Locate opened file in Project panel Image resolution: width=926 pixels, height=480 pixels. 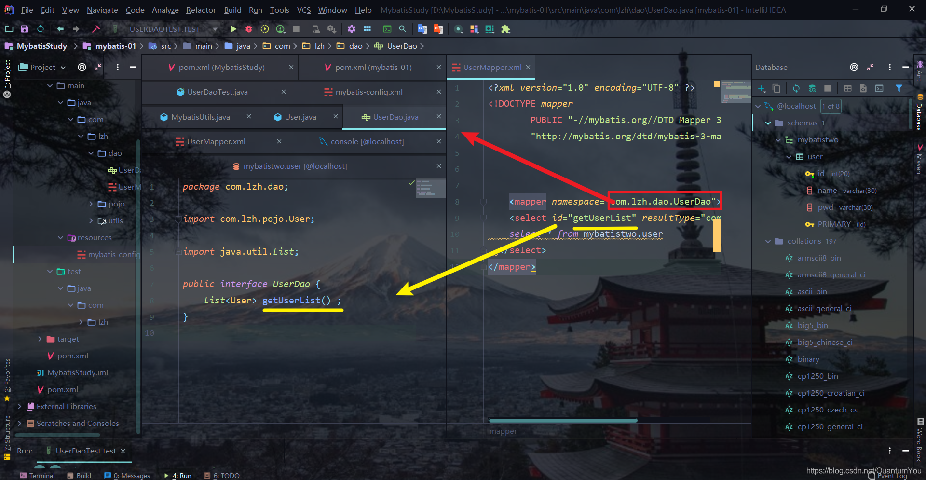click(82, 67)
